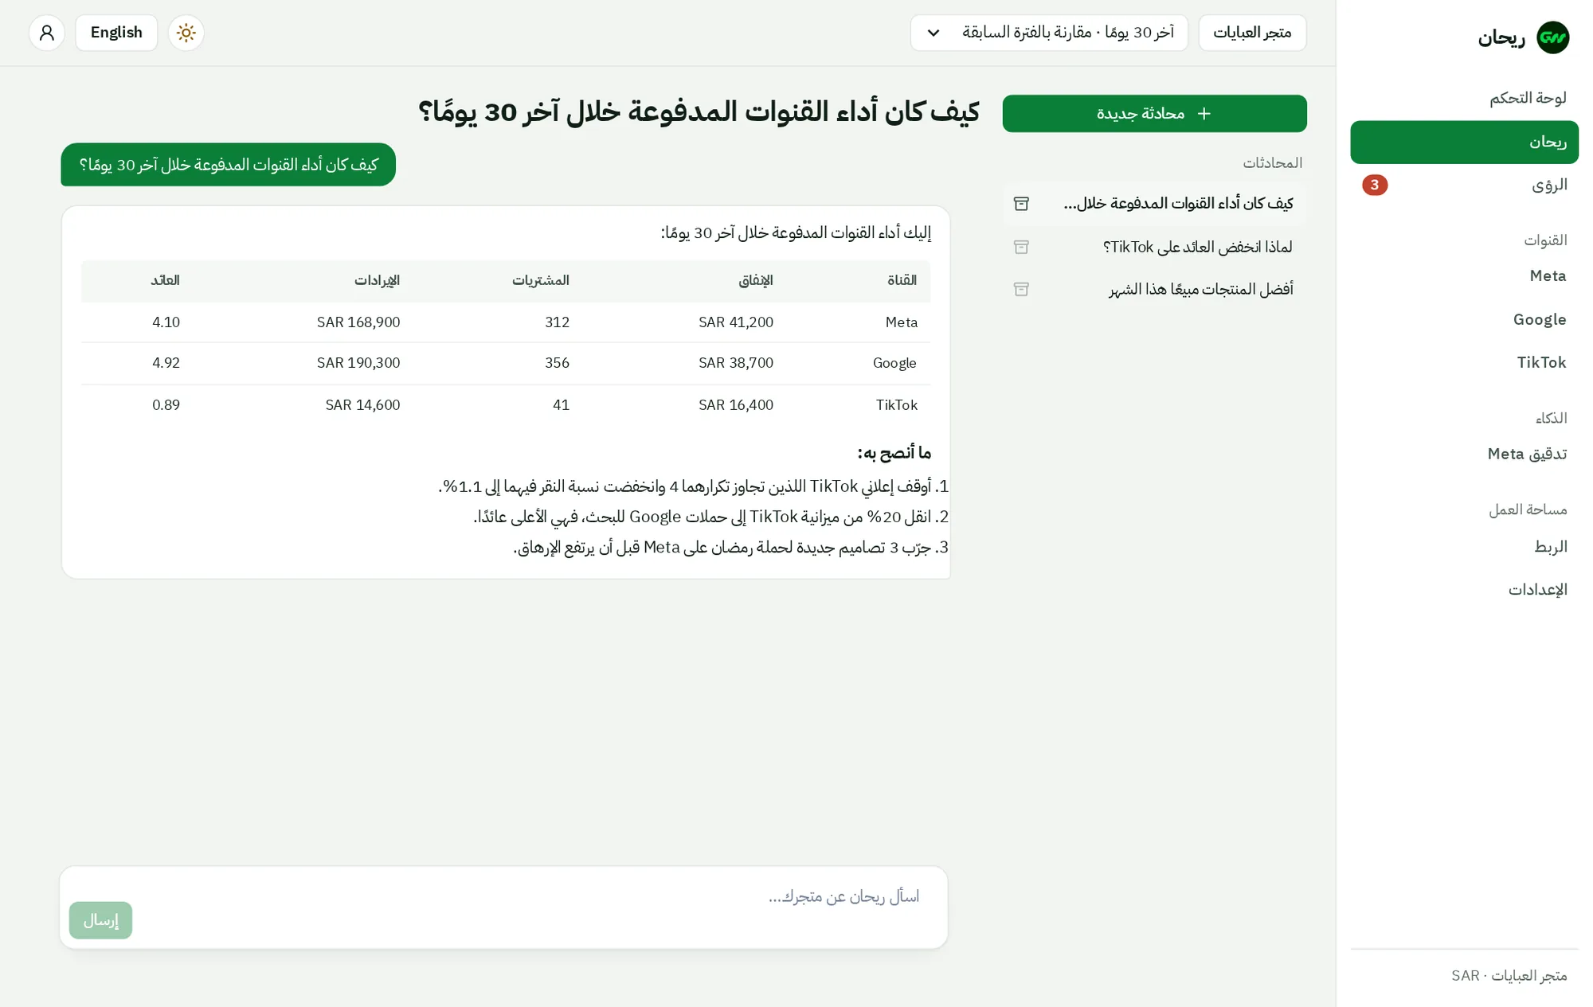Switch language to English
This screenshot has width=1593, height=1007.
pyautogui.click(x=116, y=33)
